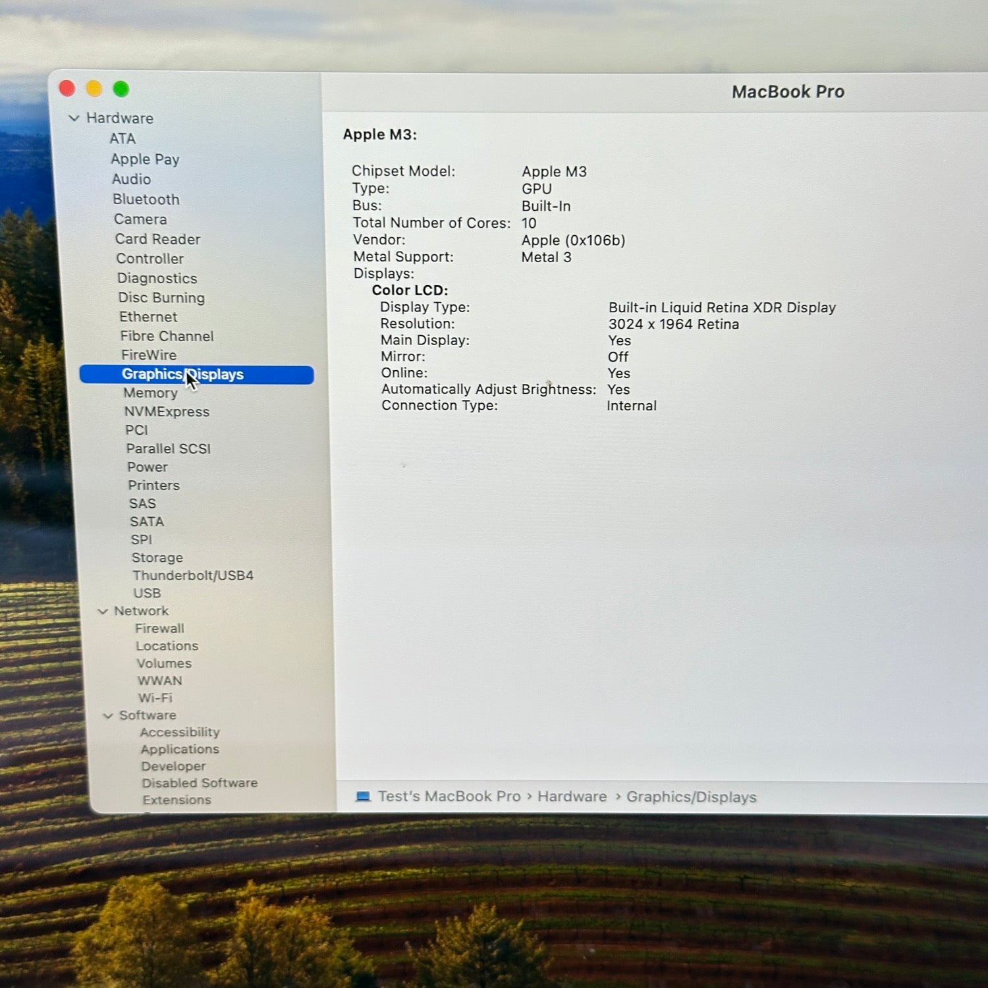Image resolution: width=988 pixels, height=988 pixels.
Task: Select Applications under Software
Action: 179,750
